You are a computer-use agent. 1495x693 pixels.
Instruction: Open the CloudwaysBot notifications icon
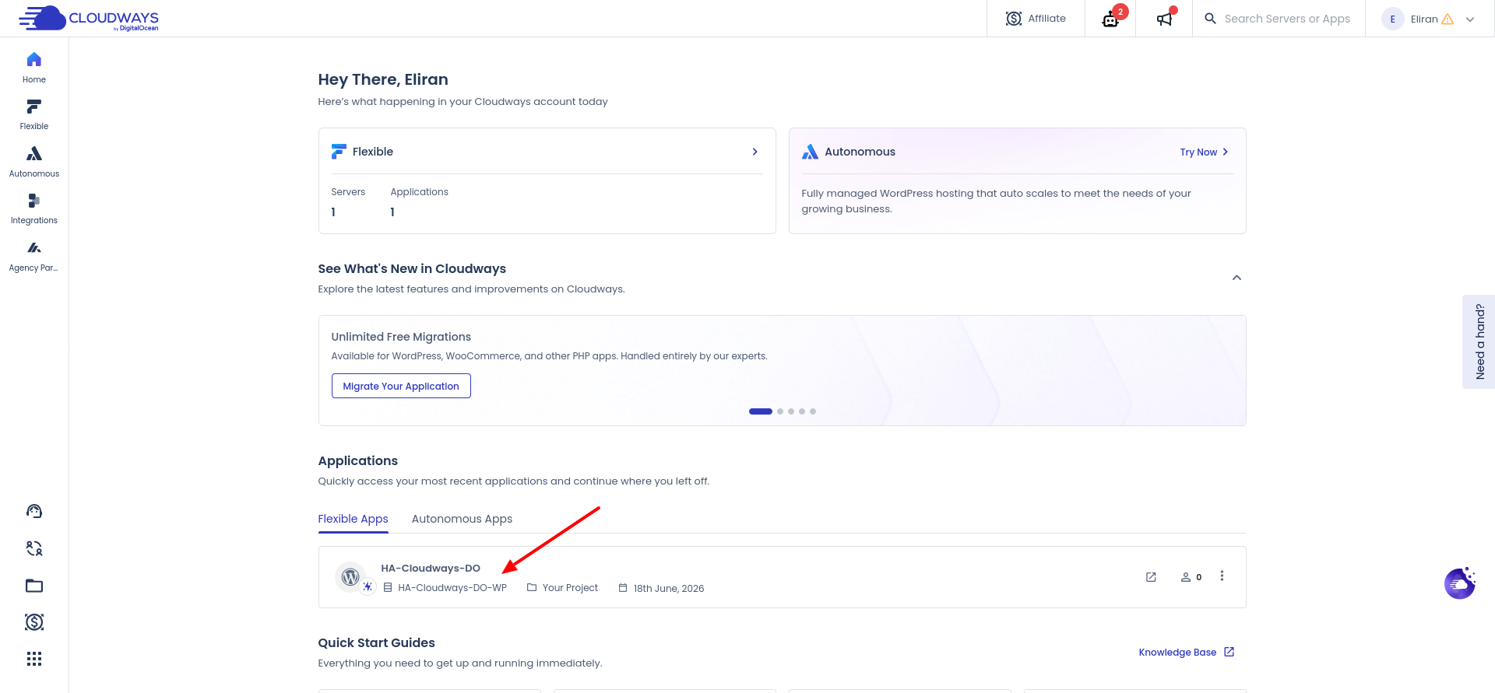[x=1111, y=19]
